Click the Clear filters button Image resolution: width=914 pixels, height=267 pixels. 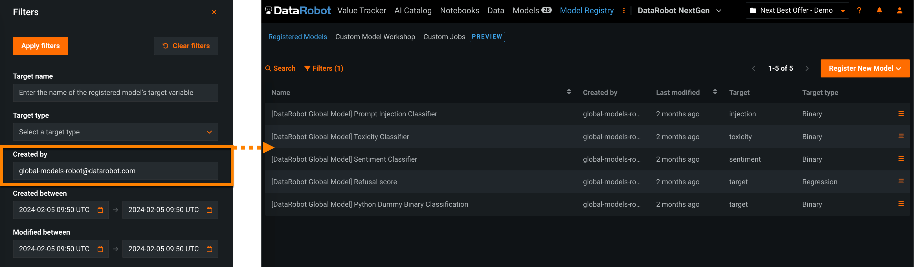coord(186,46)
